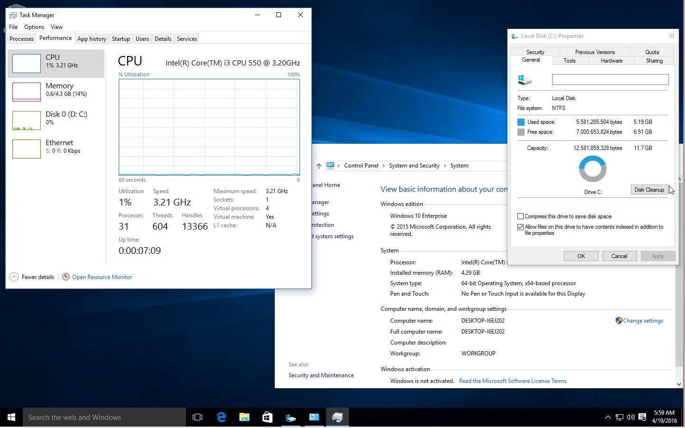
Task: Click the Drive C usage donut chart
Action: [x=592, y=169]
